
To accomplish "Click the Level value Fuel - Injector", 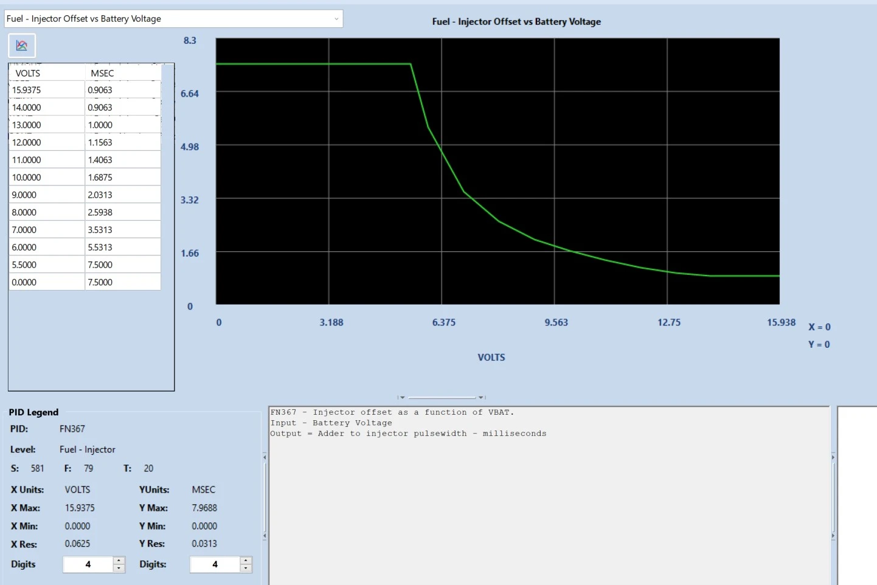I will 88,449.
